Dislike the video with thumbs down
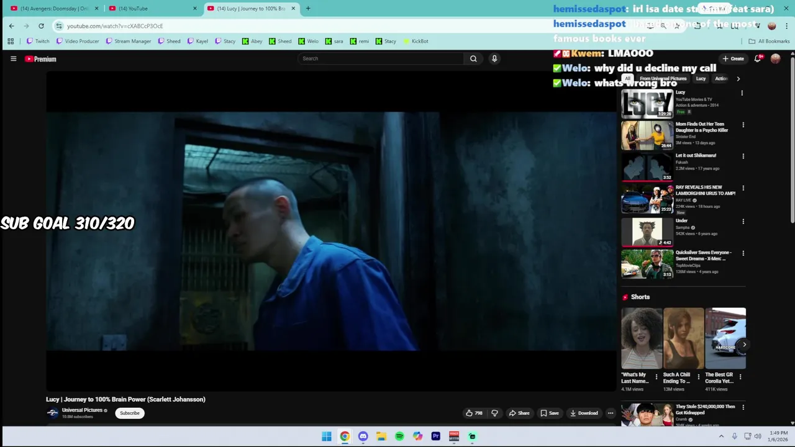Viewport: 795px width, 447px height. tap(494, 413)
